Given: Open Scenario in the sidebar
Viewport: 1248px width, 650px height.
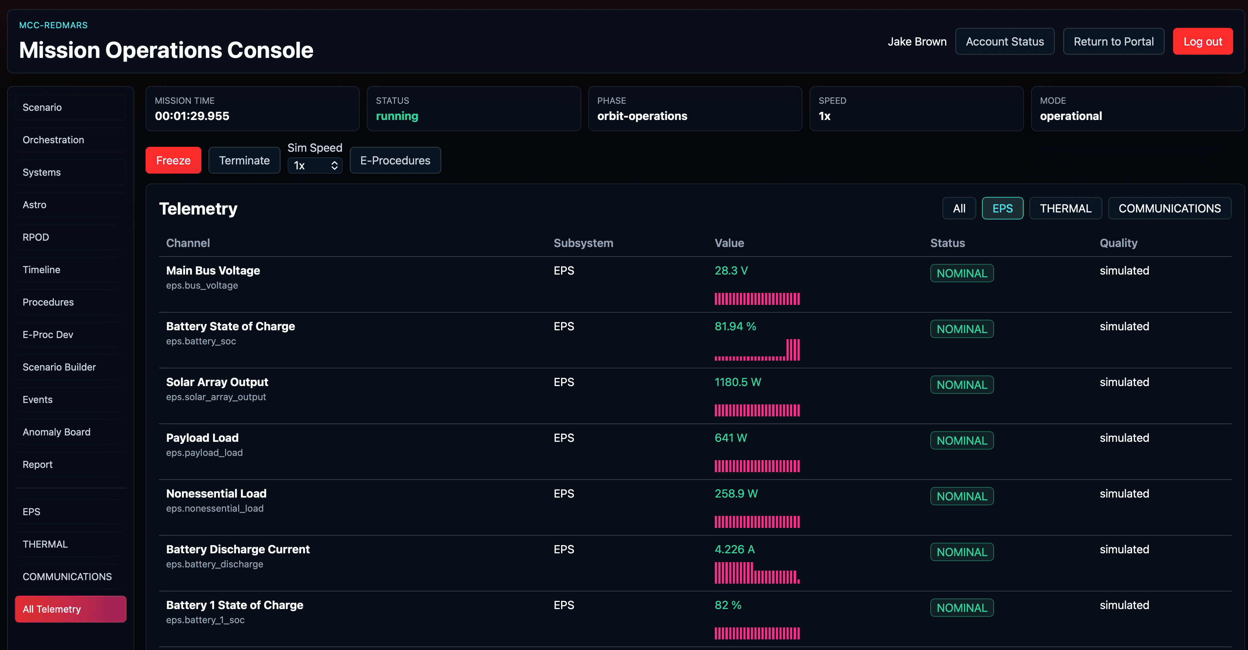Looking at the screenshot, I should 71,107.
